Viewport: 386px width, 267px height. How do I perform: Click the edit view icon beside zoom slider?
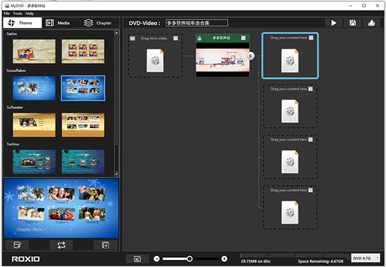138,259
